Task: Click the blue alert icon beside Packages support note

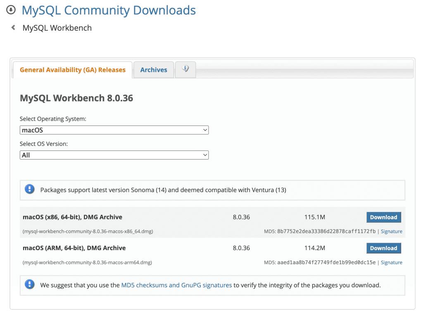Action: pos(30,189)
